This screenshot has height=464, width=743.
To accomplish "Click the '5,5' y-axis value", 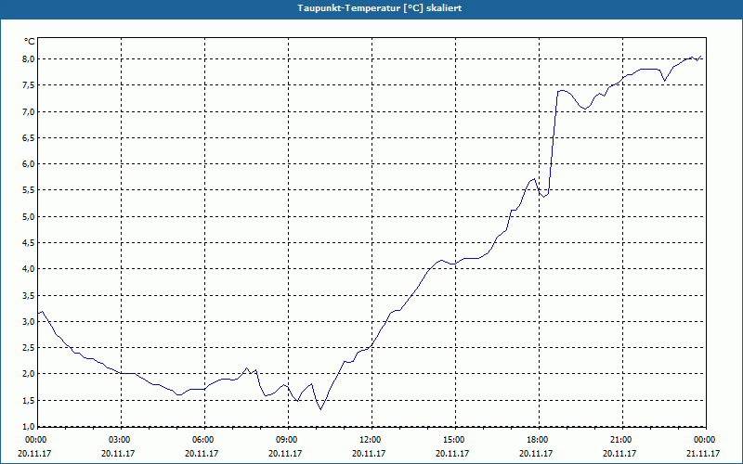I will [x=29, y=190].
